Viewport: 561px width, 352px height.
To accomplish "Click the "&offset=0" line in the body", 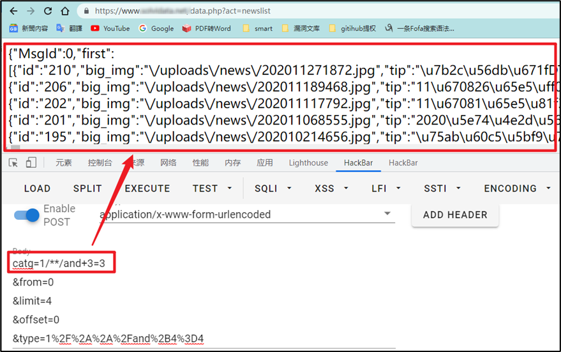I will tap(36, 320).
